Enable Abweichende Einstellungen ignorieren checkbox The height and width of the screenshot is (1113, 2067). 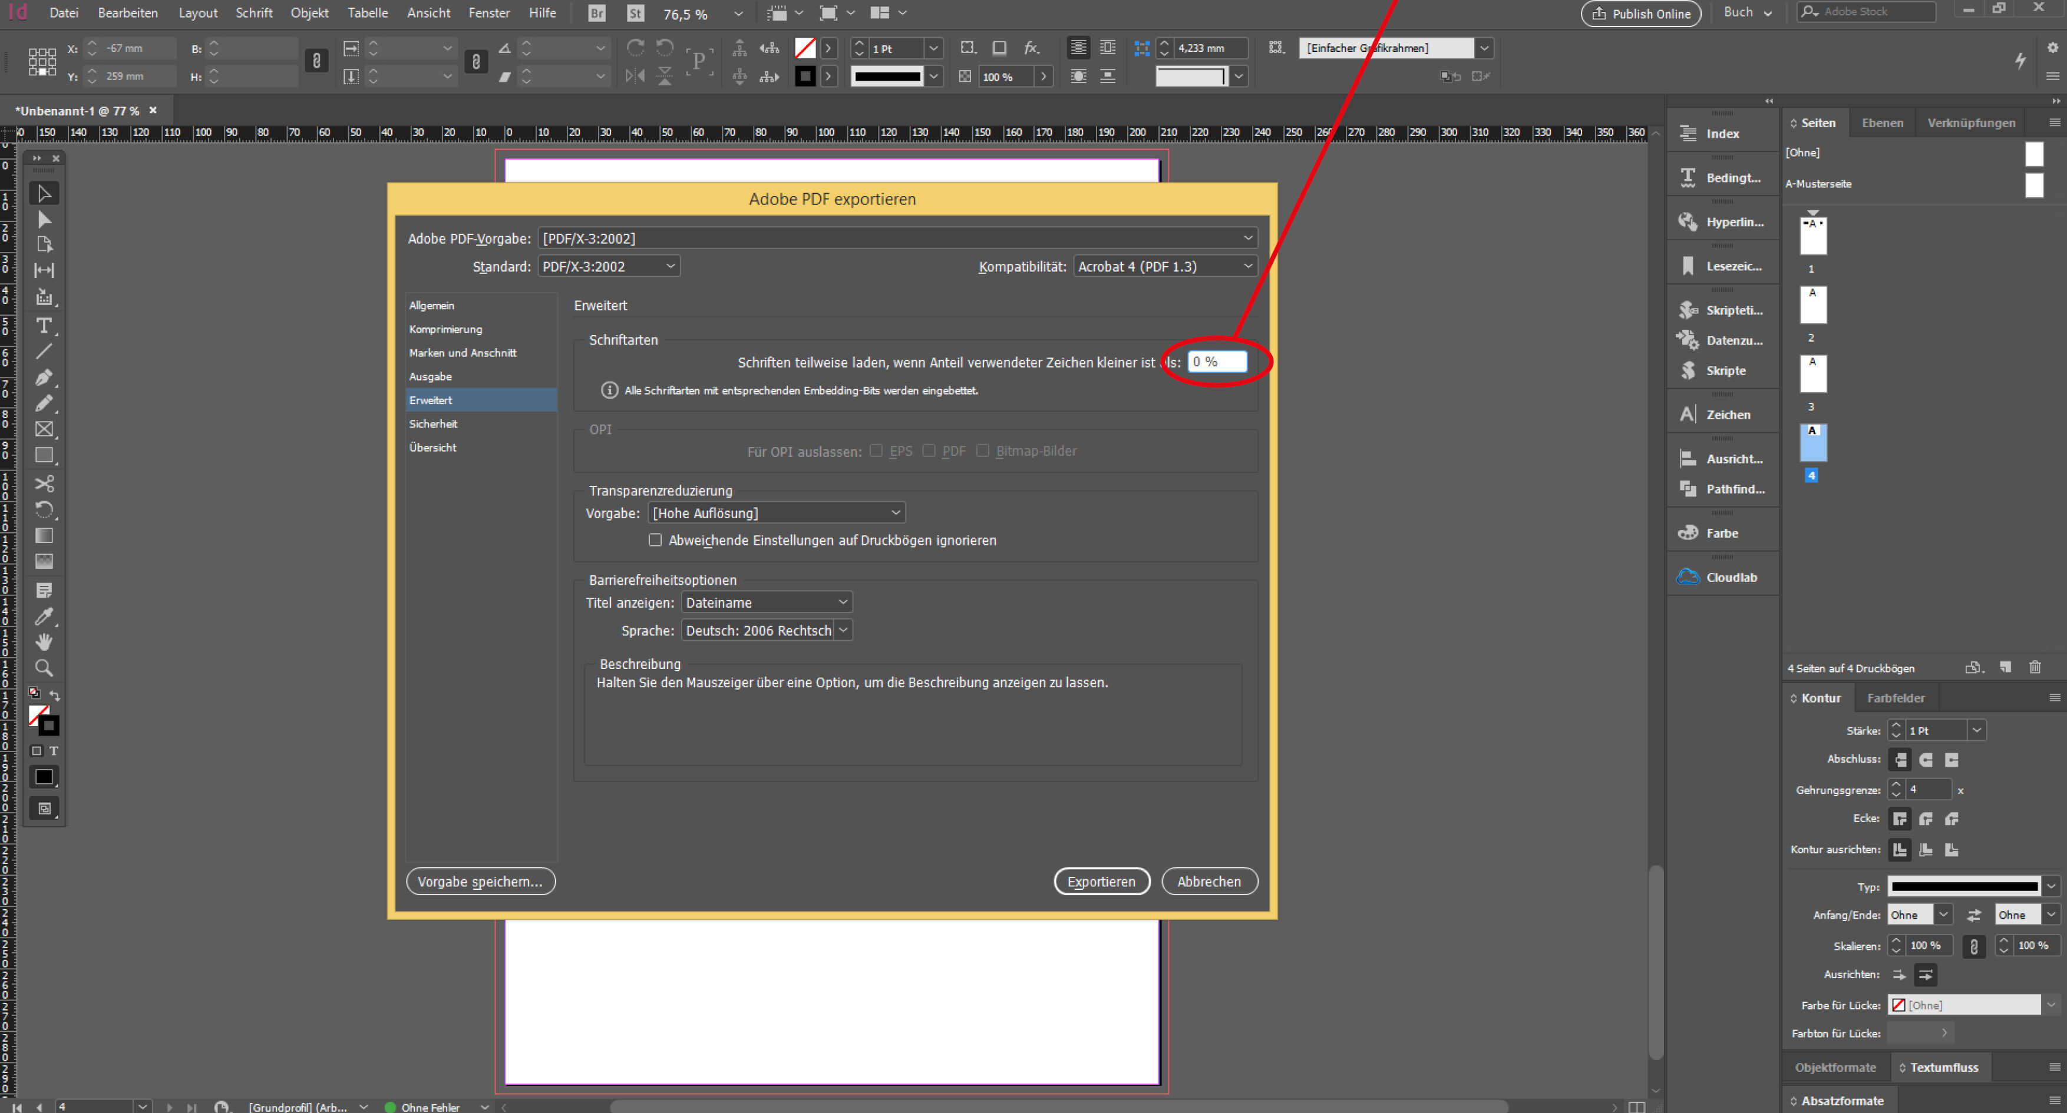pyautogui.click(x=655, y=540)
